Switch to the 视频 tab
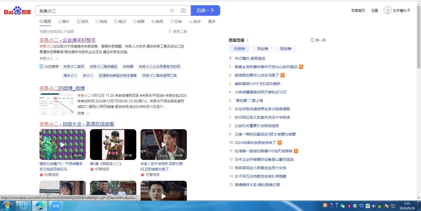The height and width of the screenshot is (211, 421). [101, 22]
